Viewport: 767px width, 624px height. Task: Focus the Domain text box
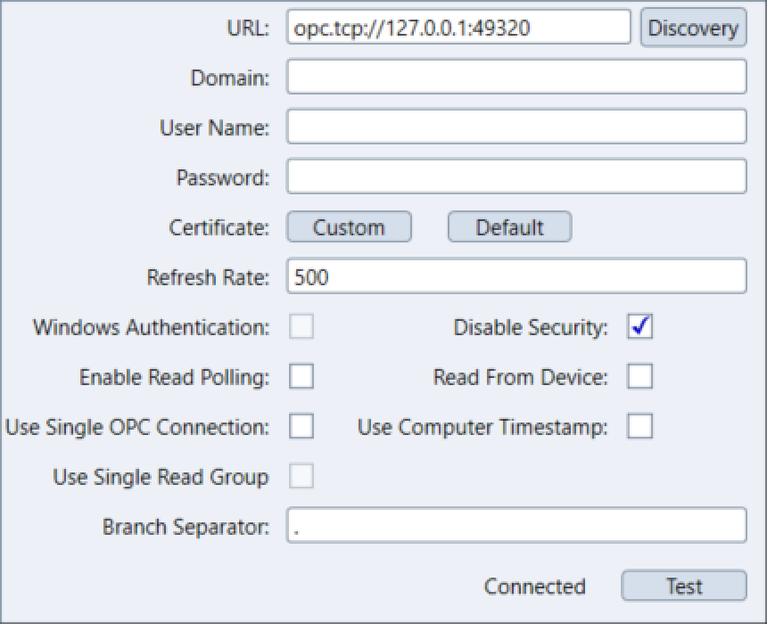(515, 78)
